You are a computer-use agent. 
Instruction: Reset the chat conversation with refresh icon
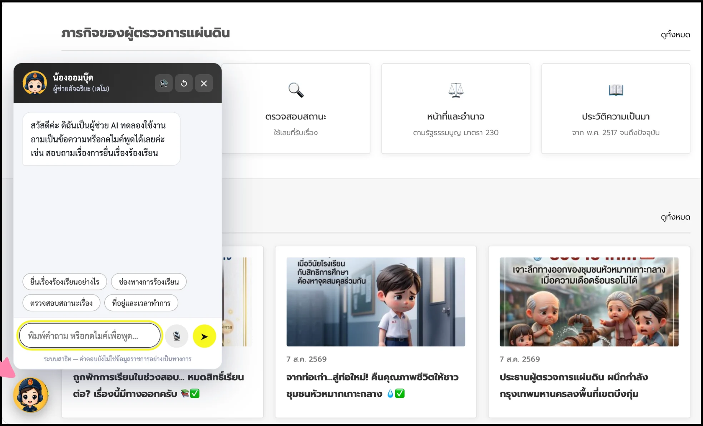(184, 83)
